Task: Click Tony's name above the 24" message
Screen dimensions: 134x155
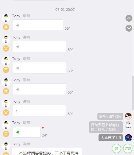Action: [16, 123]
